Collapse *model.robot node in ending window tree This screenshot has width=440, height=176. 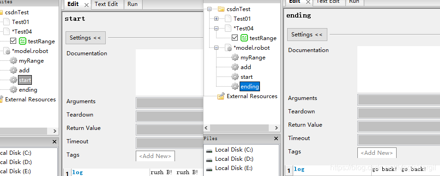tap(216, 48)
